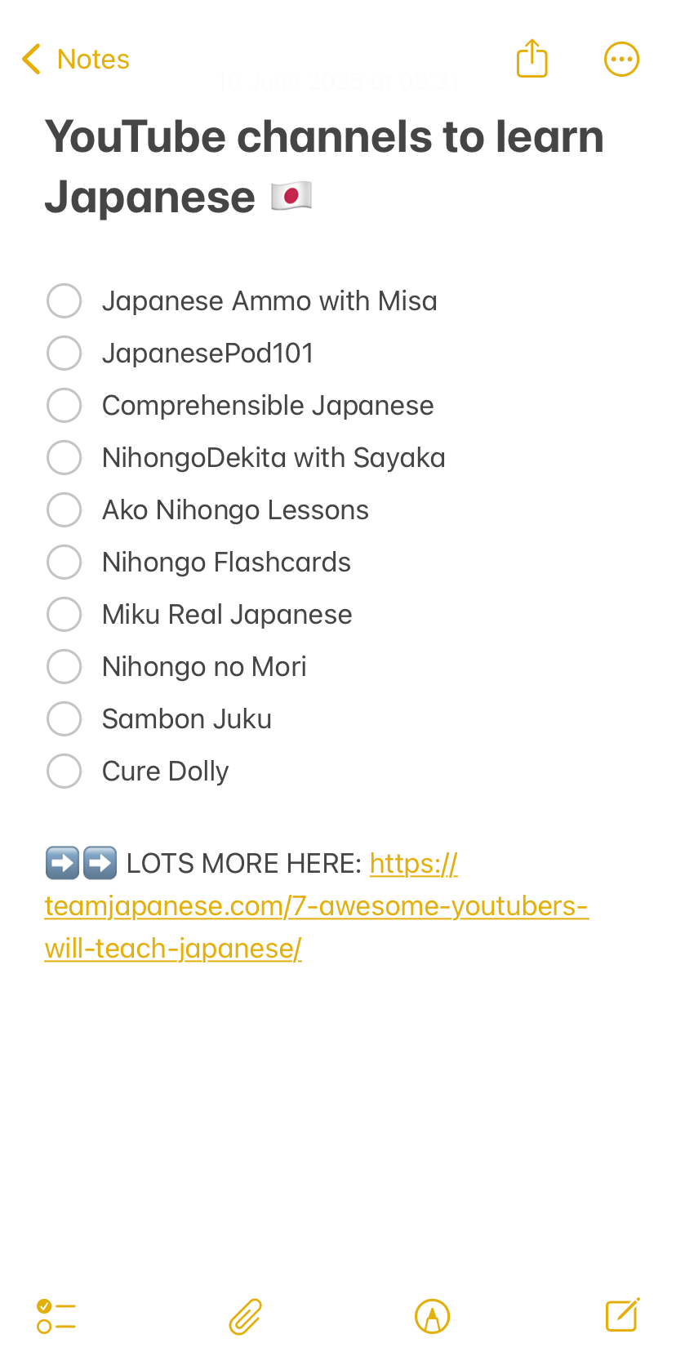Tick the Nihongo no Mori checkbox
676x1352 pixels.
pyautogui.click(x=64, y=666)
